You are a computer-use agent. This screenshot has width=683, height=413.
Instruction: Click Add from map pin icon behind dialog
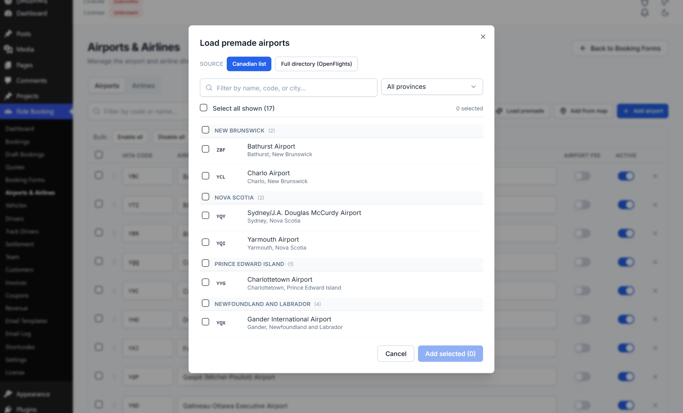click(563, 111)
